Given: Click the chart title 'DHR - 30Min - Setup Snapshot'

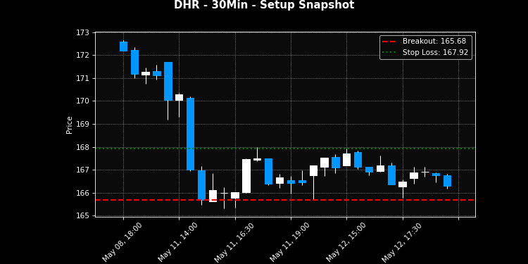Looking at the screenshot, I should click(x=264, y=5).
